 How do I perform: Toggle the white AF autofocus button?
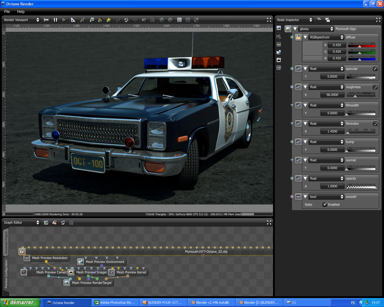(x=144, y=20)
